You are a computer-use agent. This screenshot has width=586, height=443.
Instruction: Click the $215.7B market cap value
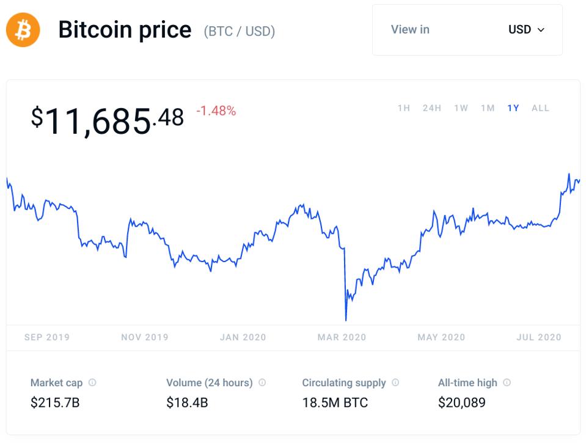pos(55,403)
